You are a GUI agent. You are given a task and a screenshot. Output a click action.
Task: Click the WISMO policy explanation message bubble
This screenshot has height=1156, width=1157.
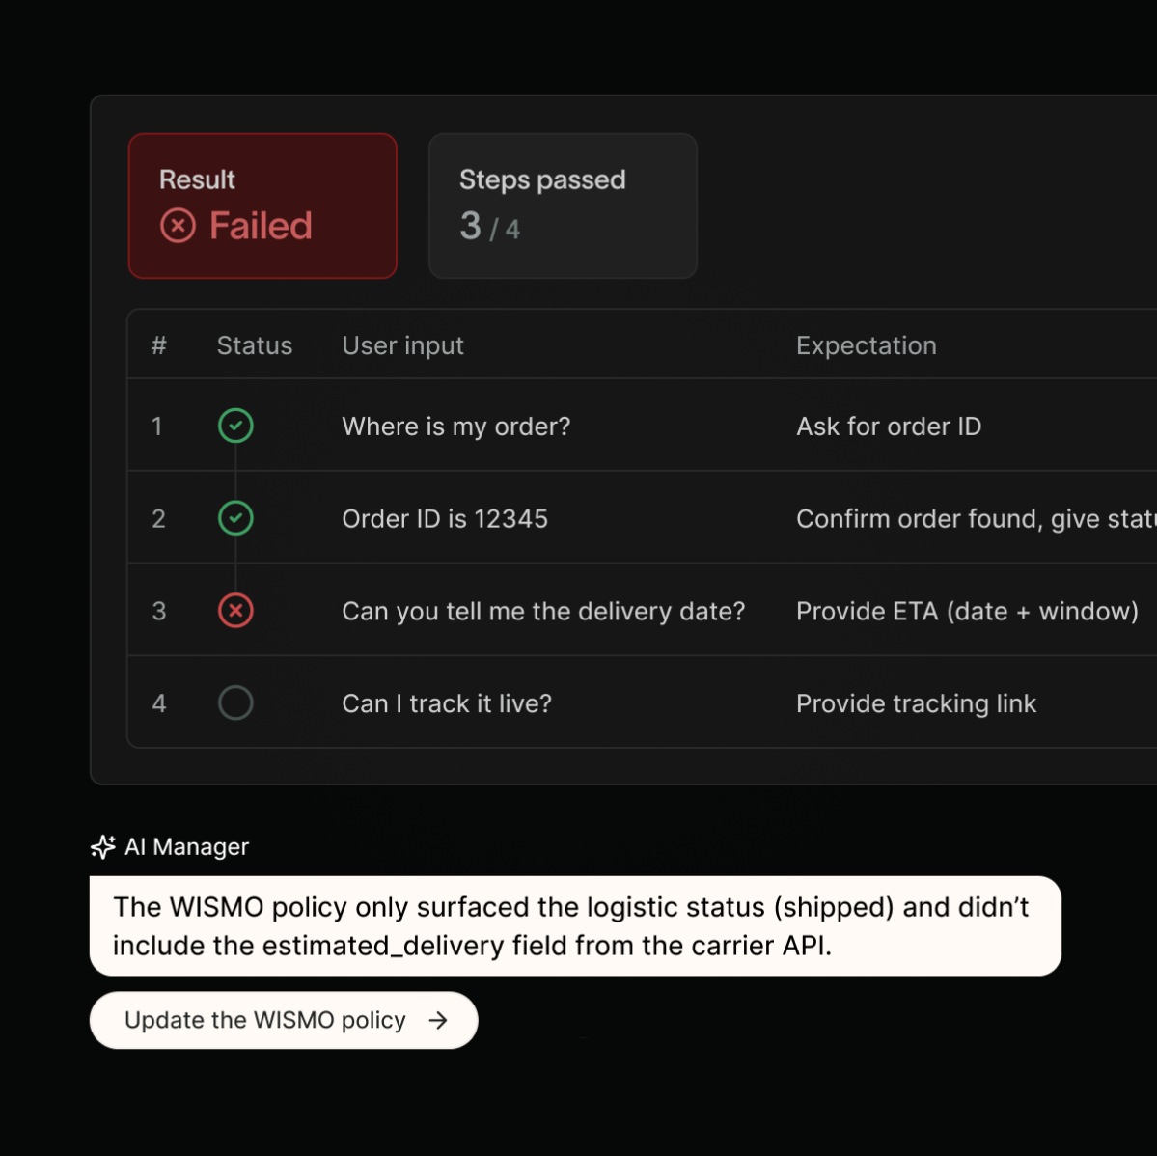pyautogui.click(x=575, y=925)
